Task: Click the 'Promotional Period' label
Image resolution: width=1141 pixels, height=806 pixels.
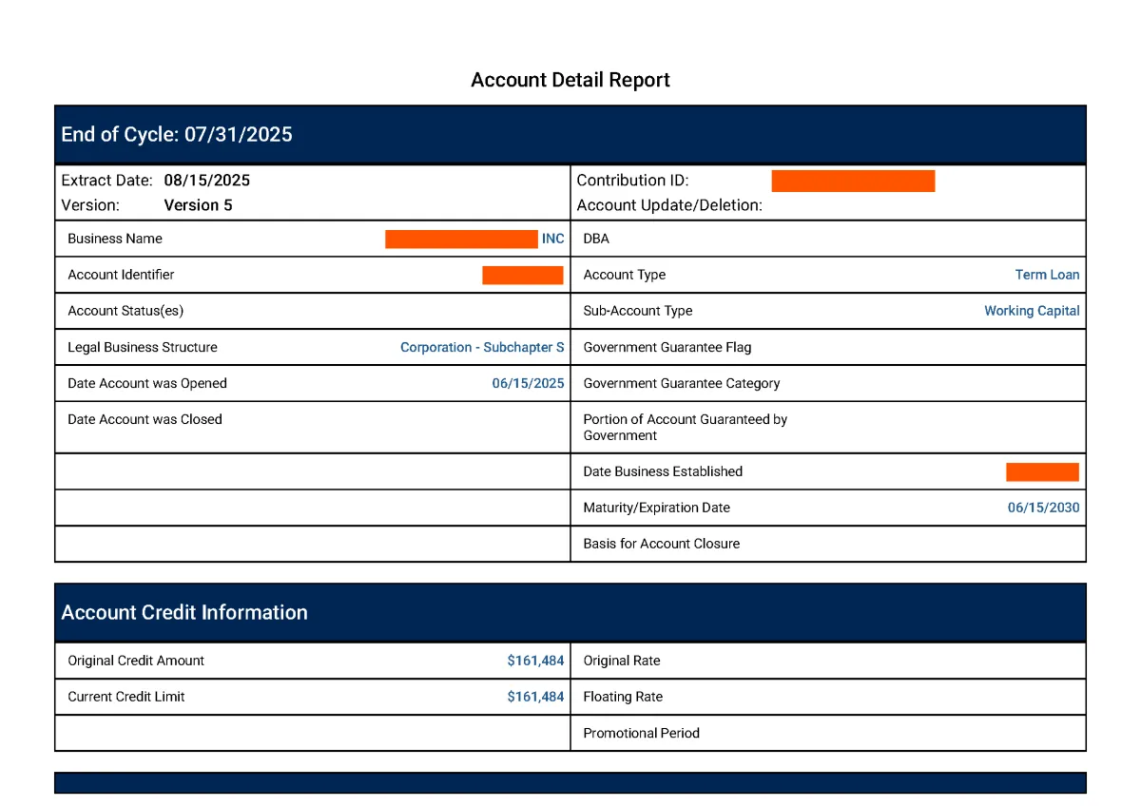Action: click(x=642, y=733)
